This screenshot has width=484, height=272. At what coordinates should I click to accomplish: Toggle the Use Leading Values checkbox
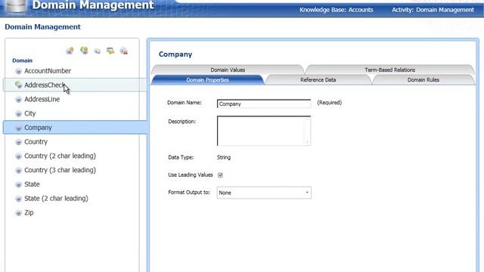click(220, 175)
